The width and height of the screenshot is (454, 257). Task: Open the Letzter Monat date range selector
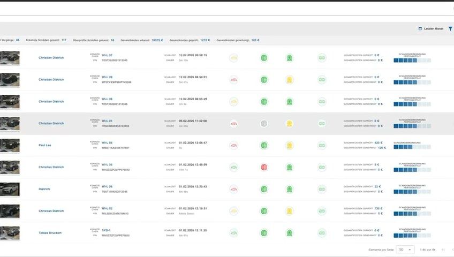pos(431,29)
